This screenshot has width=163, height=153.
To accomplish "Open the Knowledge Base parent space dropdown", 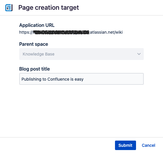I will pyautogui.click(x=81, y=54).
